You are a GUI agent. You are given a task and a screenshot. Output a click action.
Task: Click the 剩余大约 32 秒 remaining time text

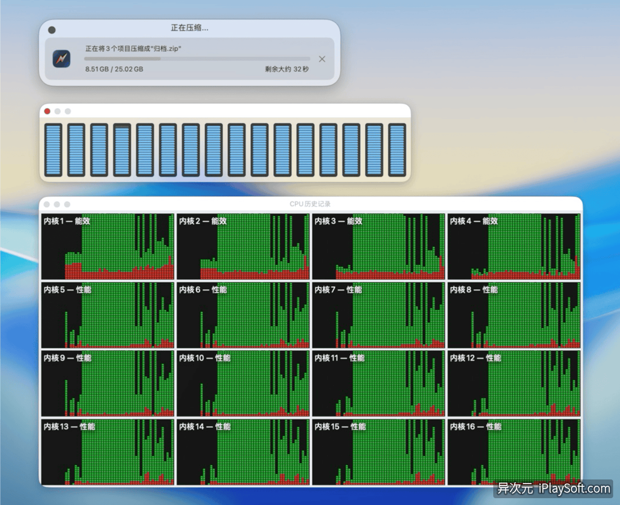click(287, 69)
